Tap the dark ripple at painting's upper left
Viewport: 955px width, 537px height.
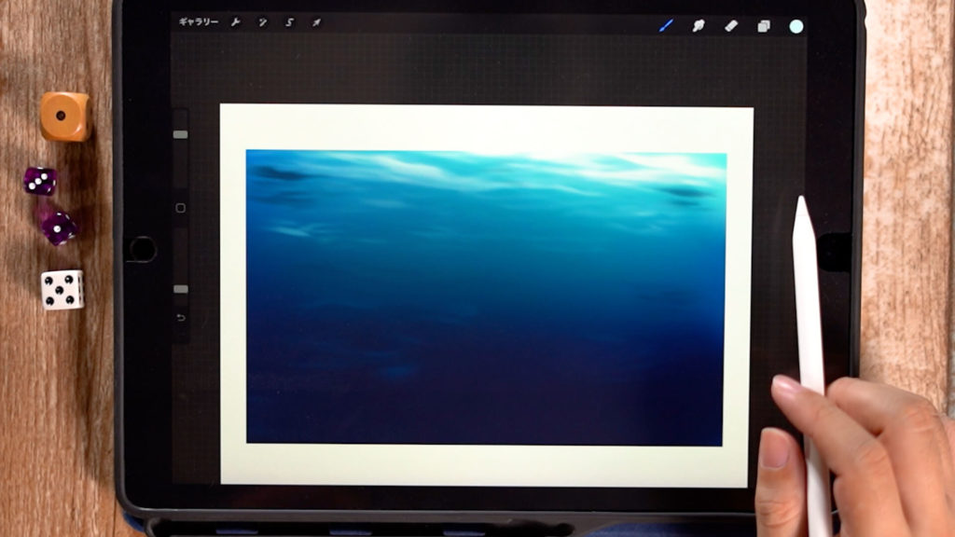[x=280, y=173]
